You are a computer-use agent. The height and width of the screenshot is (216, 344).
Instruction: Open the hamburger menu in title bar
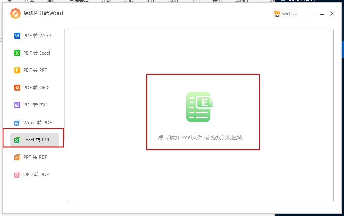click(x=311, y=14)
